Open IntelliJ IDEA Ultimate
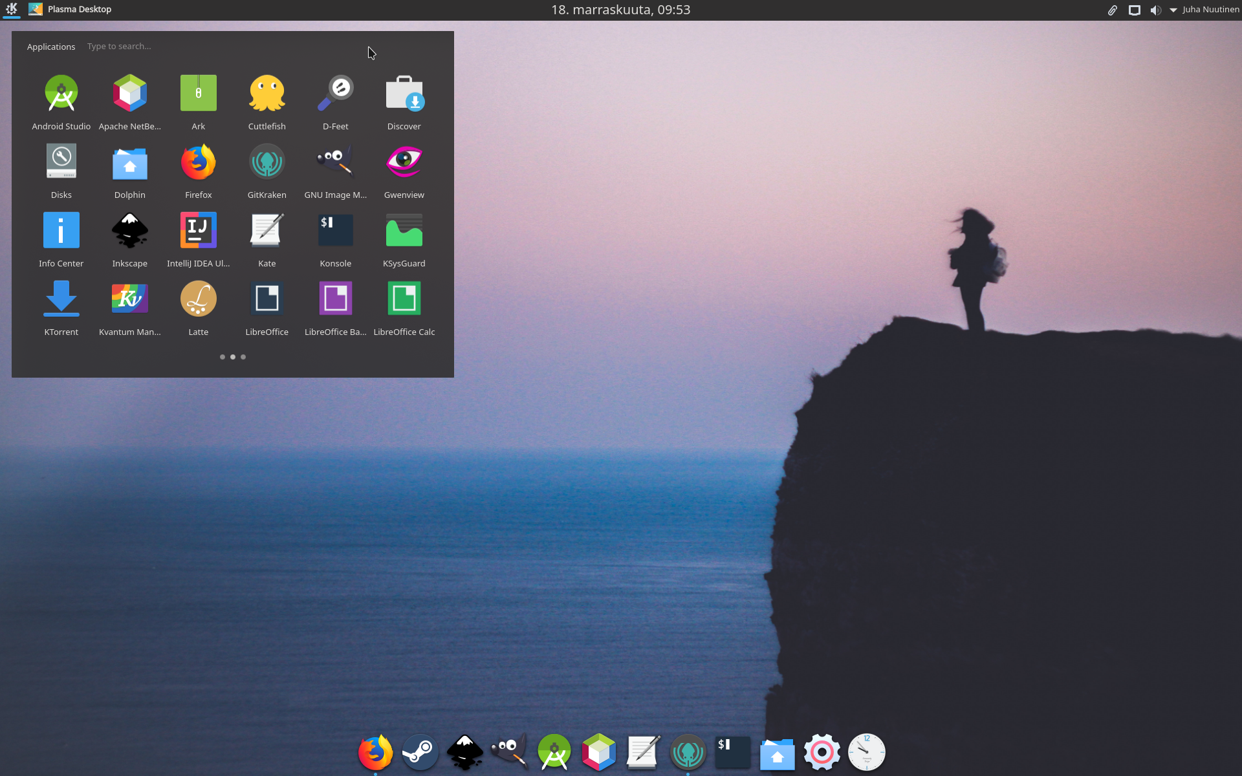 point(199,239)
